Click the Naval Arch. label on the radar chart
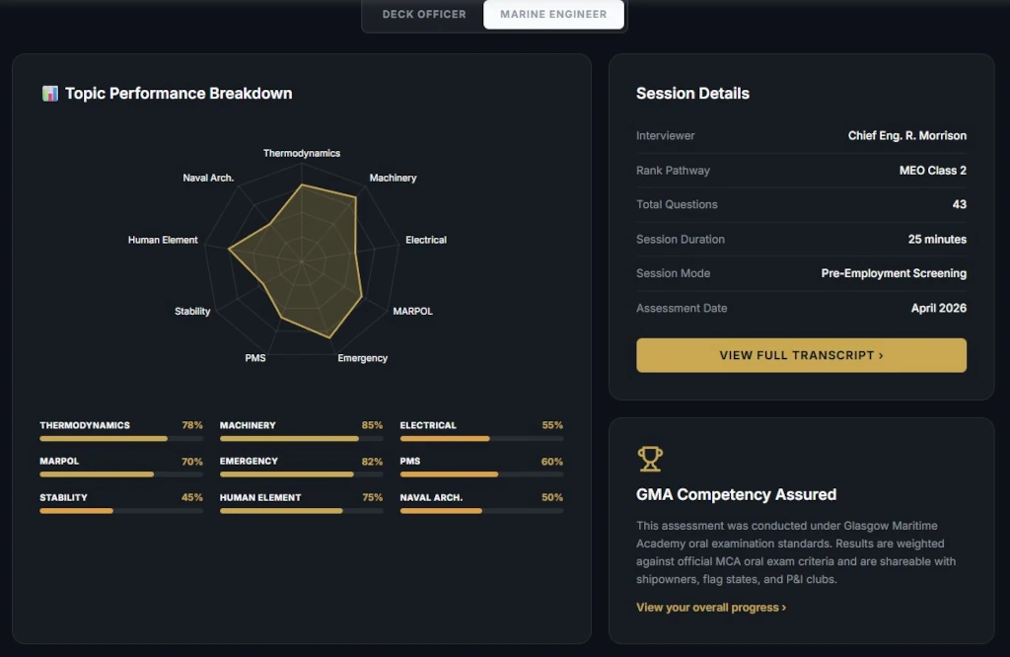 point(208,178)
